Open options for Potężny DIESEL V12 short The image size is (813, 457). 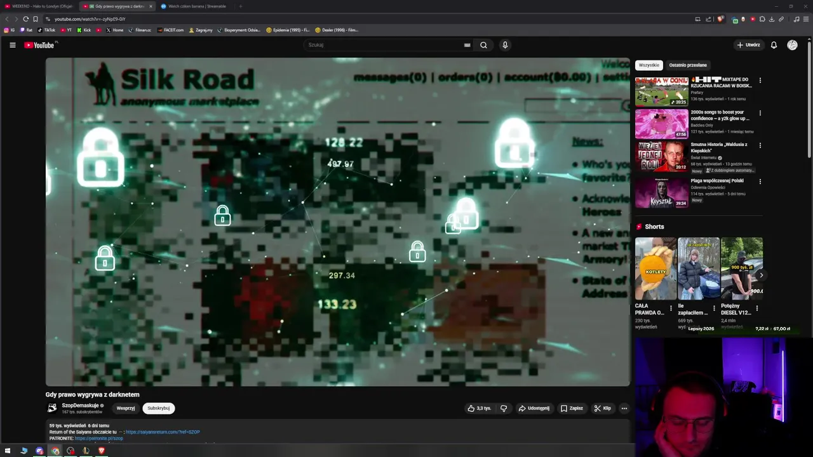click(x=756, y=308)
